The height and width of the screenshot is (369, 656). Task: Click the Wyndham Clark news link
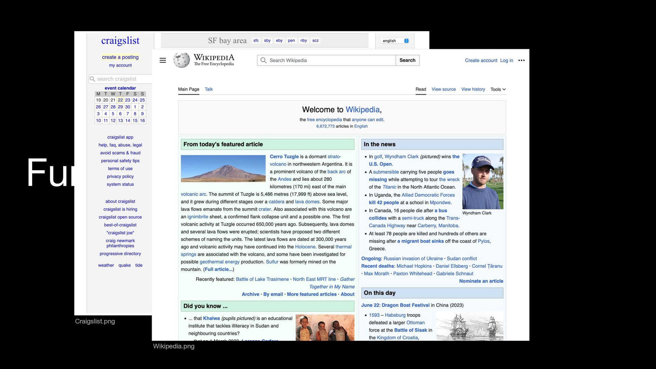tap(401, 156)
